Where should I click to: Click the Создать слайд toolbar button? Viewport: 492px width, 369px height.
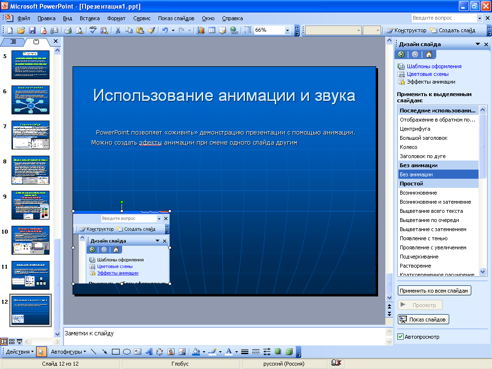coord(453,30)
